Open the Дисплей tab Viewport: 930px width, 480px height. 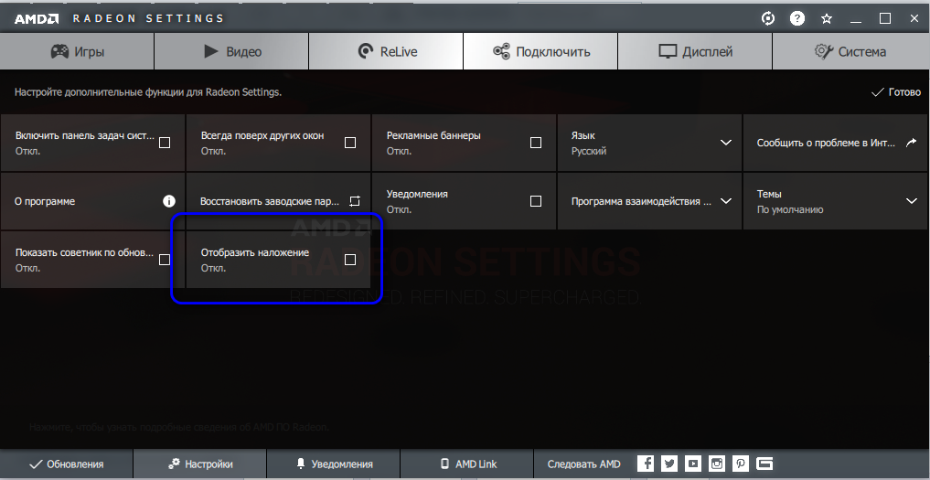point(695,51)
